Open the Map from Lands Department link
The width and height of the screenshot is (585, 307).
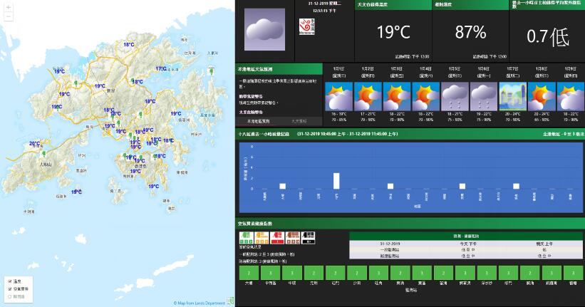pyautogui.click(x=203, y=303)
